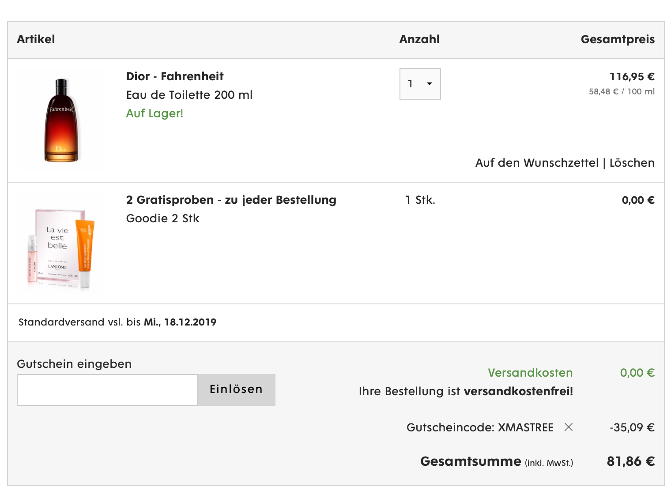Image resolution: width=671 pixels, height=494 pixels.
Task: Click the Einlösen button
Action: 236,389
